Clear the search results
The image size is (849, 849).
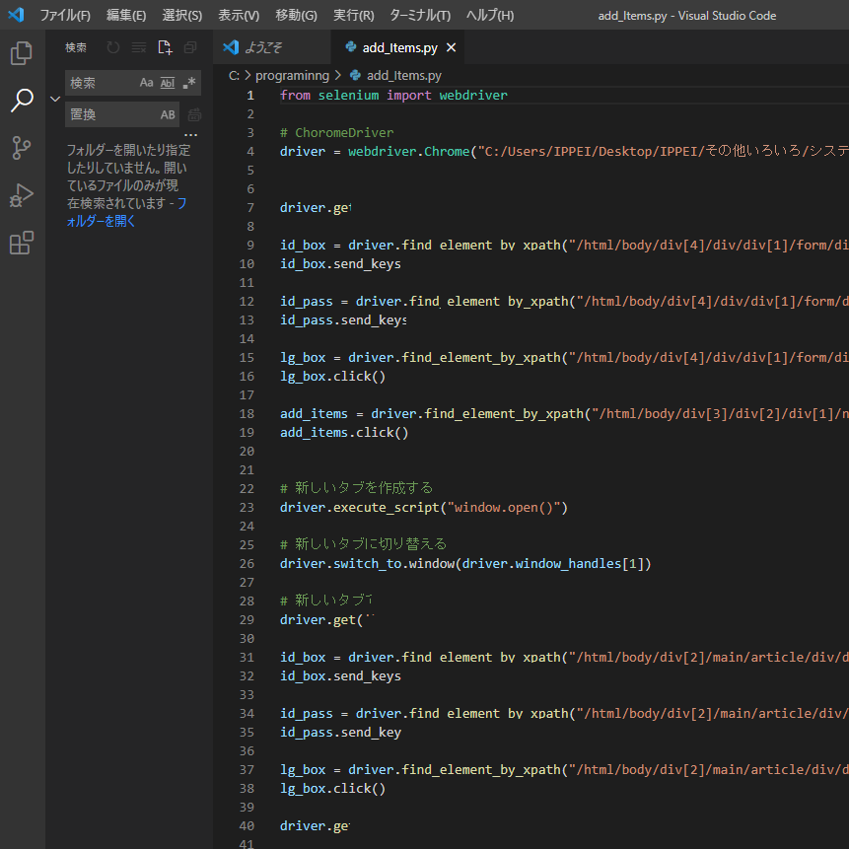[139, 47]
